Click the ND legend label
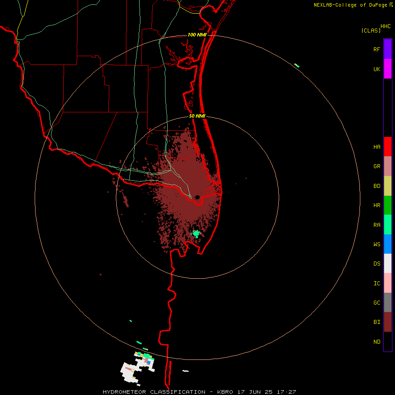 click(377, 342)
